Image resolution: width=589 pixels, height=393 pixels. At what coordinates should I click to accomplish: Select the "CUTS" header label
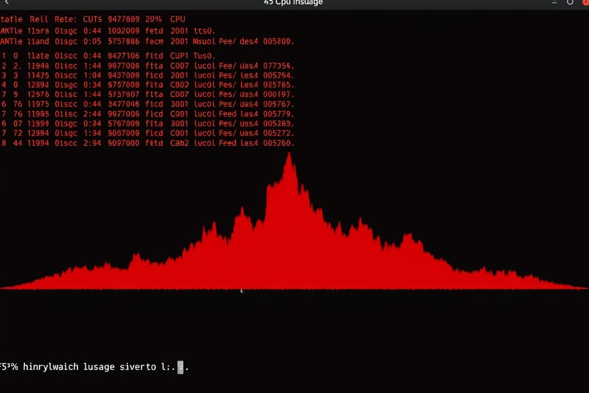[92, 19]
